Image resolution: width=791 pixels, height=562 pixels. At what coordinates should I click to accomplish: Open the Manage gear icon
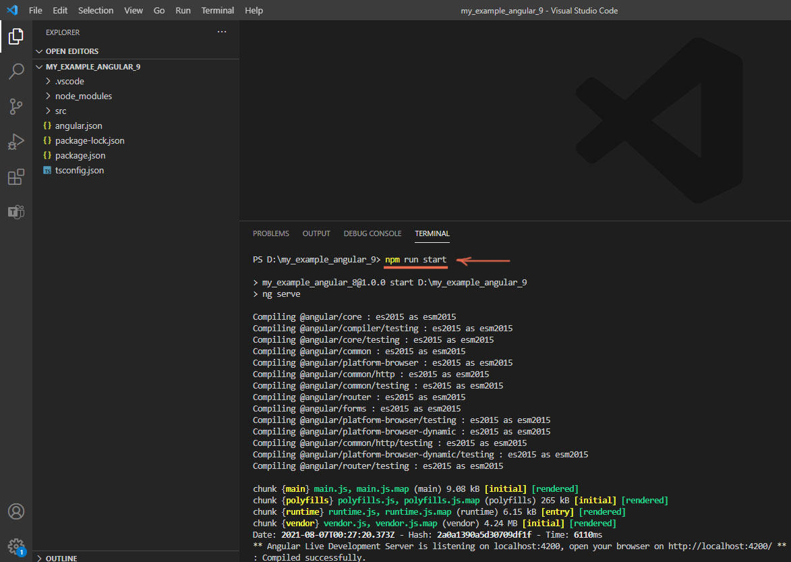click(16, 545)
